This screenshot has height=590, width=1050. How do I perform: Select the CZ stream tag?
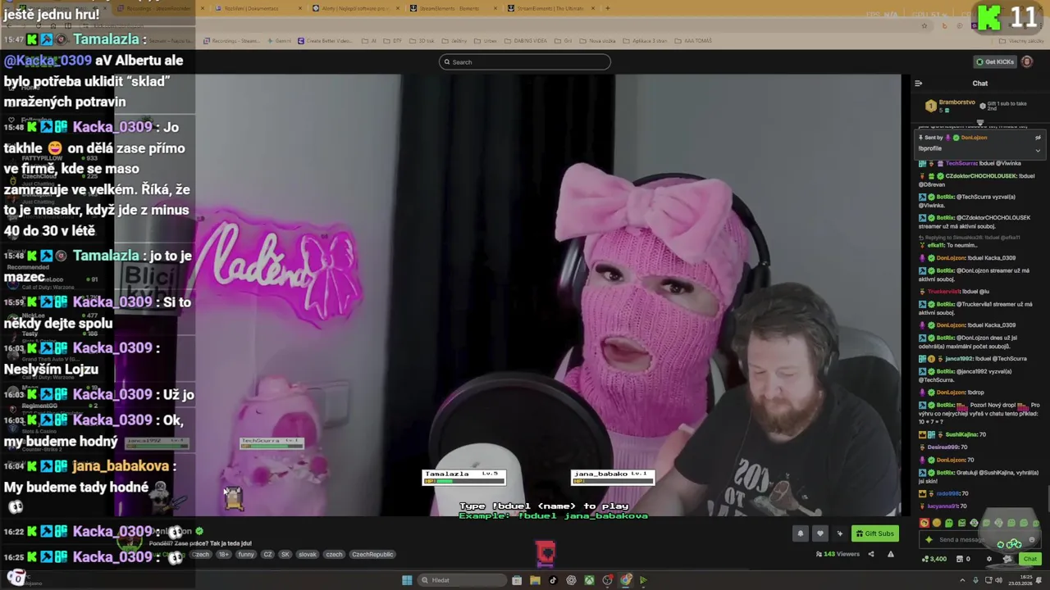(x=267, y=554)
